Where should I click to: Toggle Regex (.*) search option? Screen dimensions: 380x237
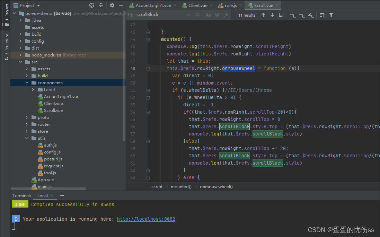[x=226, y=15]
